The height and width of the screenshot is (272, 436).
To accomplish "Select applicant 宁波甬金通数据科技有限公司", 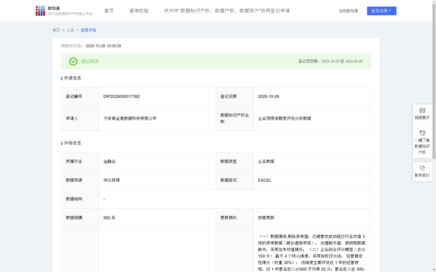I will (x=130, y=119).
